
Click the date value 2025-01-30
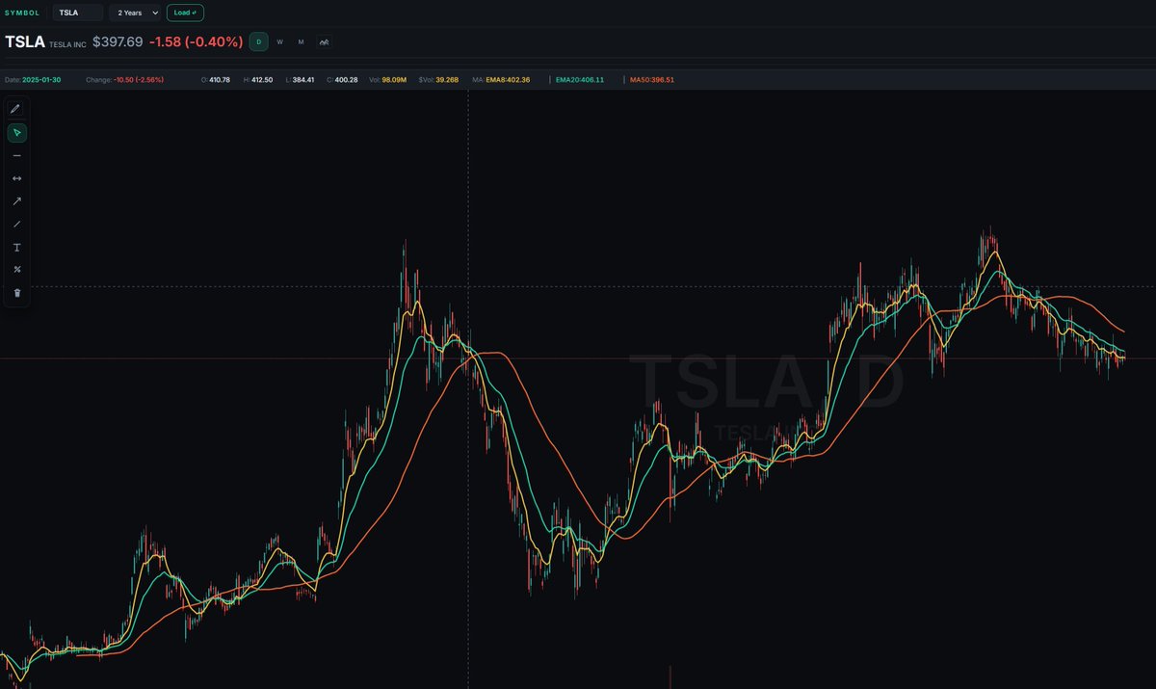41,79
